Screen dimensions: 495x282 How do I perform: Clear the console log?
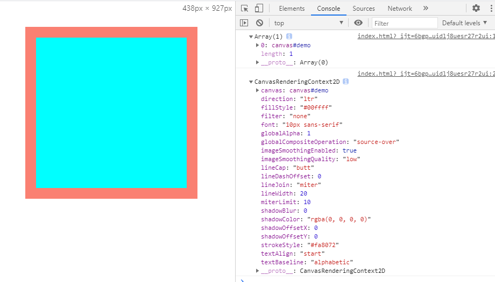point(259,23)
